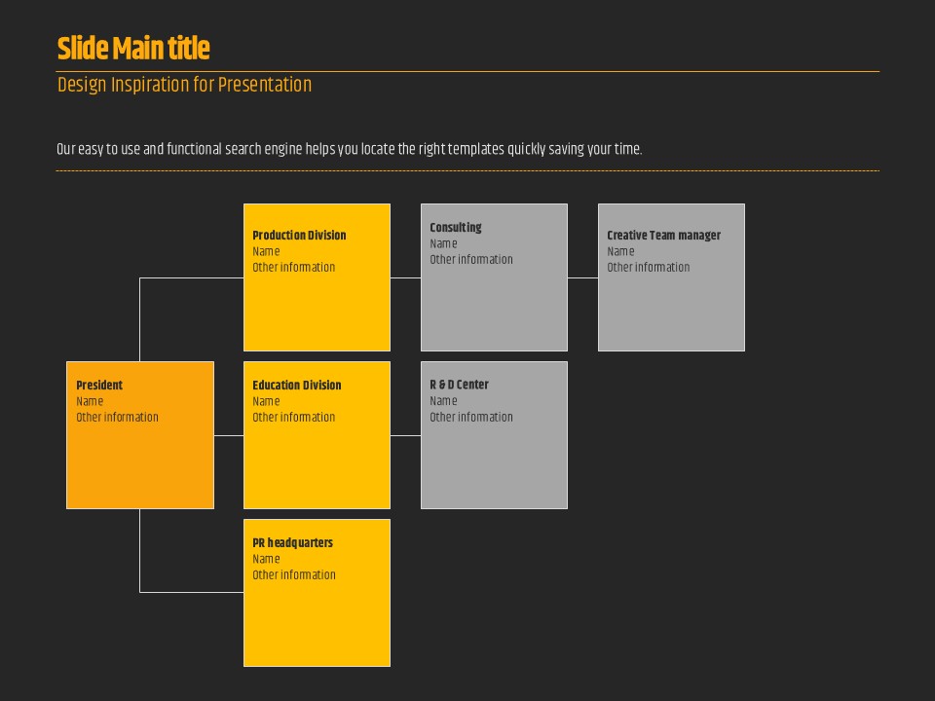Image resolution: width=935 pixels, height=701 pixels.
Task: Click "Other information" under PR headquarters
Action: 293,575
